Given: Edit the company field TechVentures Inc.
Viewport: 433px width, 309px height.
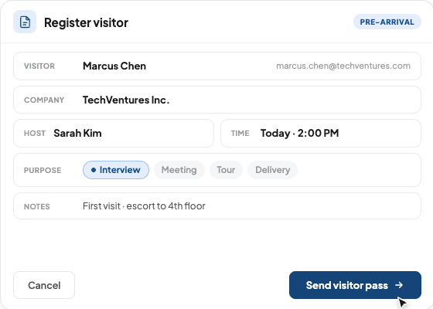Looking at the screenshot, I should coord(217,100).
